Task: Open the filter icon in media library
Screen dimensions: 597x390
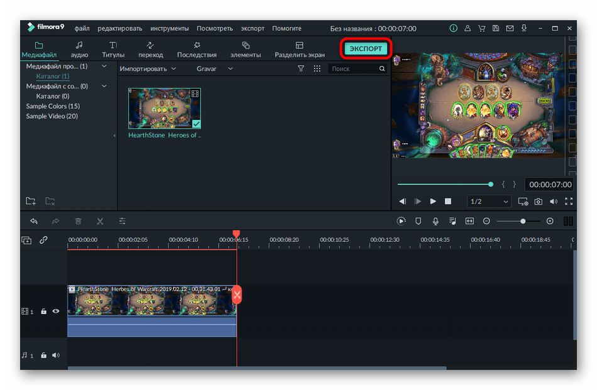Action: pos(301,68)
